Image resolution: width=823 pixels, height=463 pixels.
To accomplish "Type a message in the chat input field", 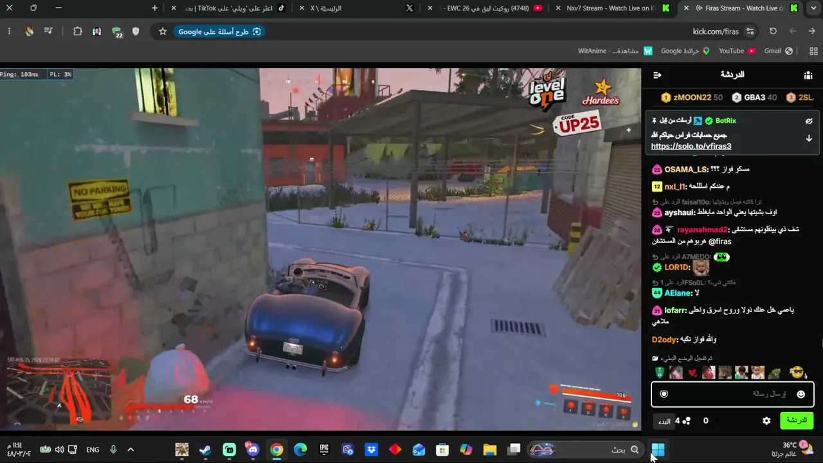I will tap(732, 394).
